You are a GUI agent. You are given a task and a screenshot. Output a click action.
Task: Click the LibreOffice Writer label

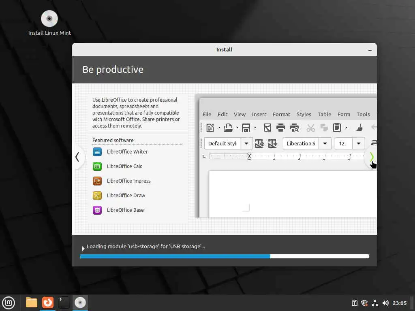(x=127, y=152)
